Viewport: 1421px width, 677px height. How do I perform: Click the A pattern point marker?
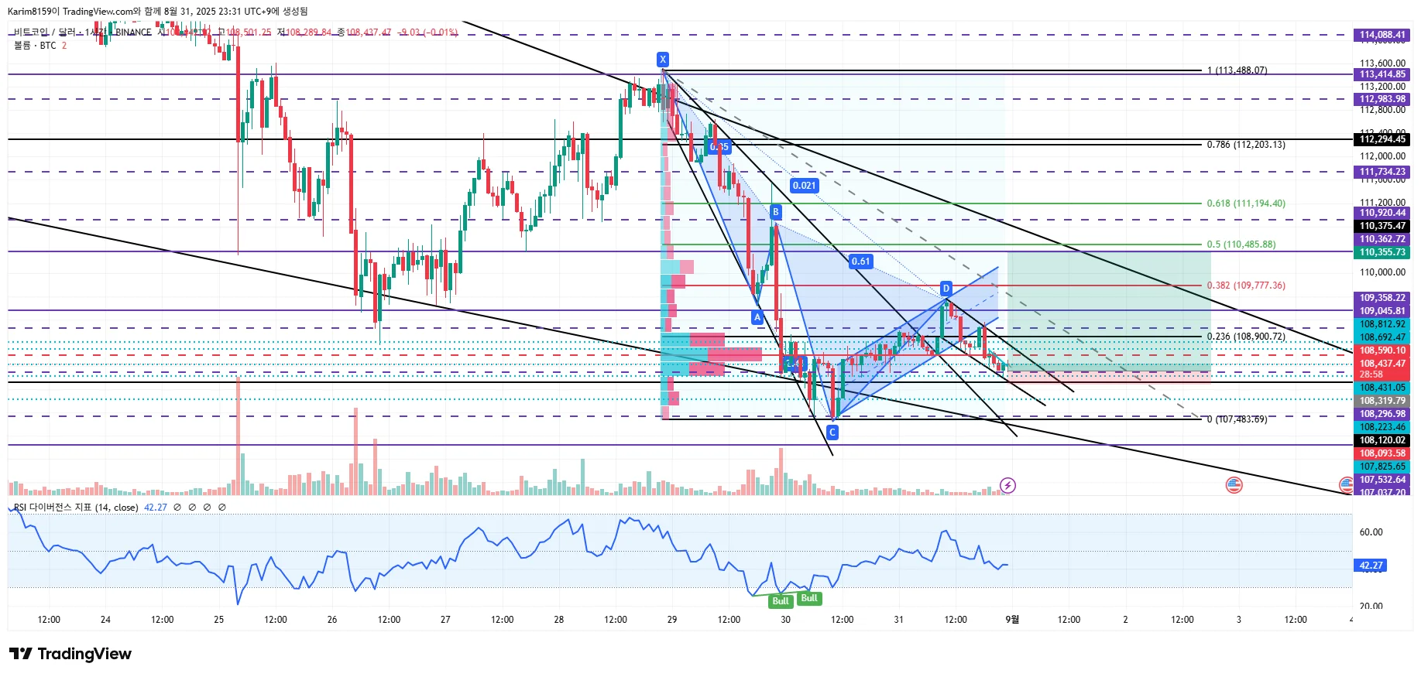pyautogui.click(x=757, y=317)
